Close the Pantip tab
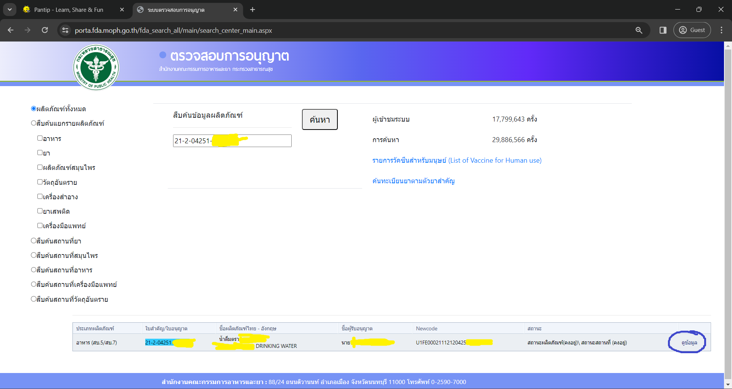The height and width of the screenshot is (389, 732). tap(122, 10)
